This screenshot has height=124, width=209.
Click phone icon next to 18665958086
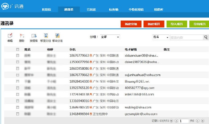pos(91,68)
